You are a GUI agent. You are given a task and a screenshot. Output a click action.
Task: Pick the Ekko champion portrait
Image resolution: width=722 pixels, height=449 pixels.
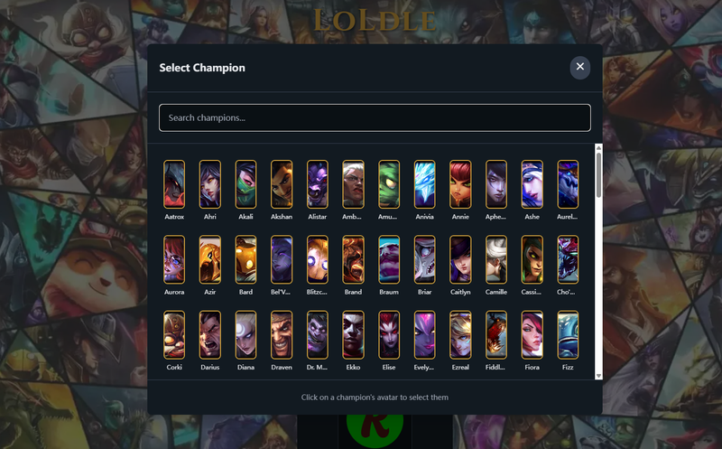click(x=353, y=334)
